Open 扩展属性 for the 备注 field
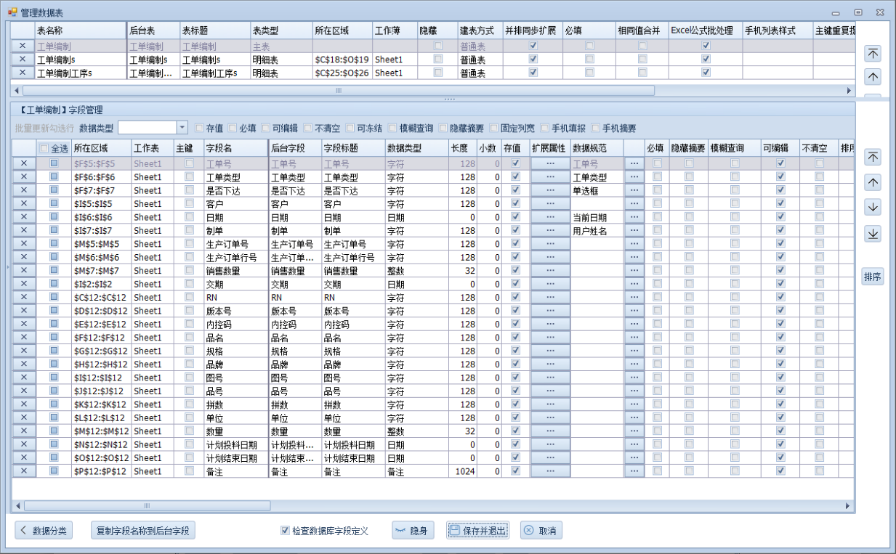The image size is (896, 554). coord(550,471)
